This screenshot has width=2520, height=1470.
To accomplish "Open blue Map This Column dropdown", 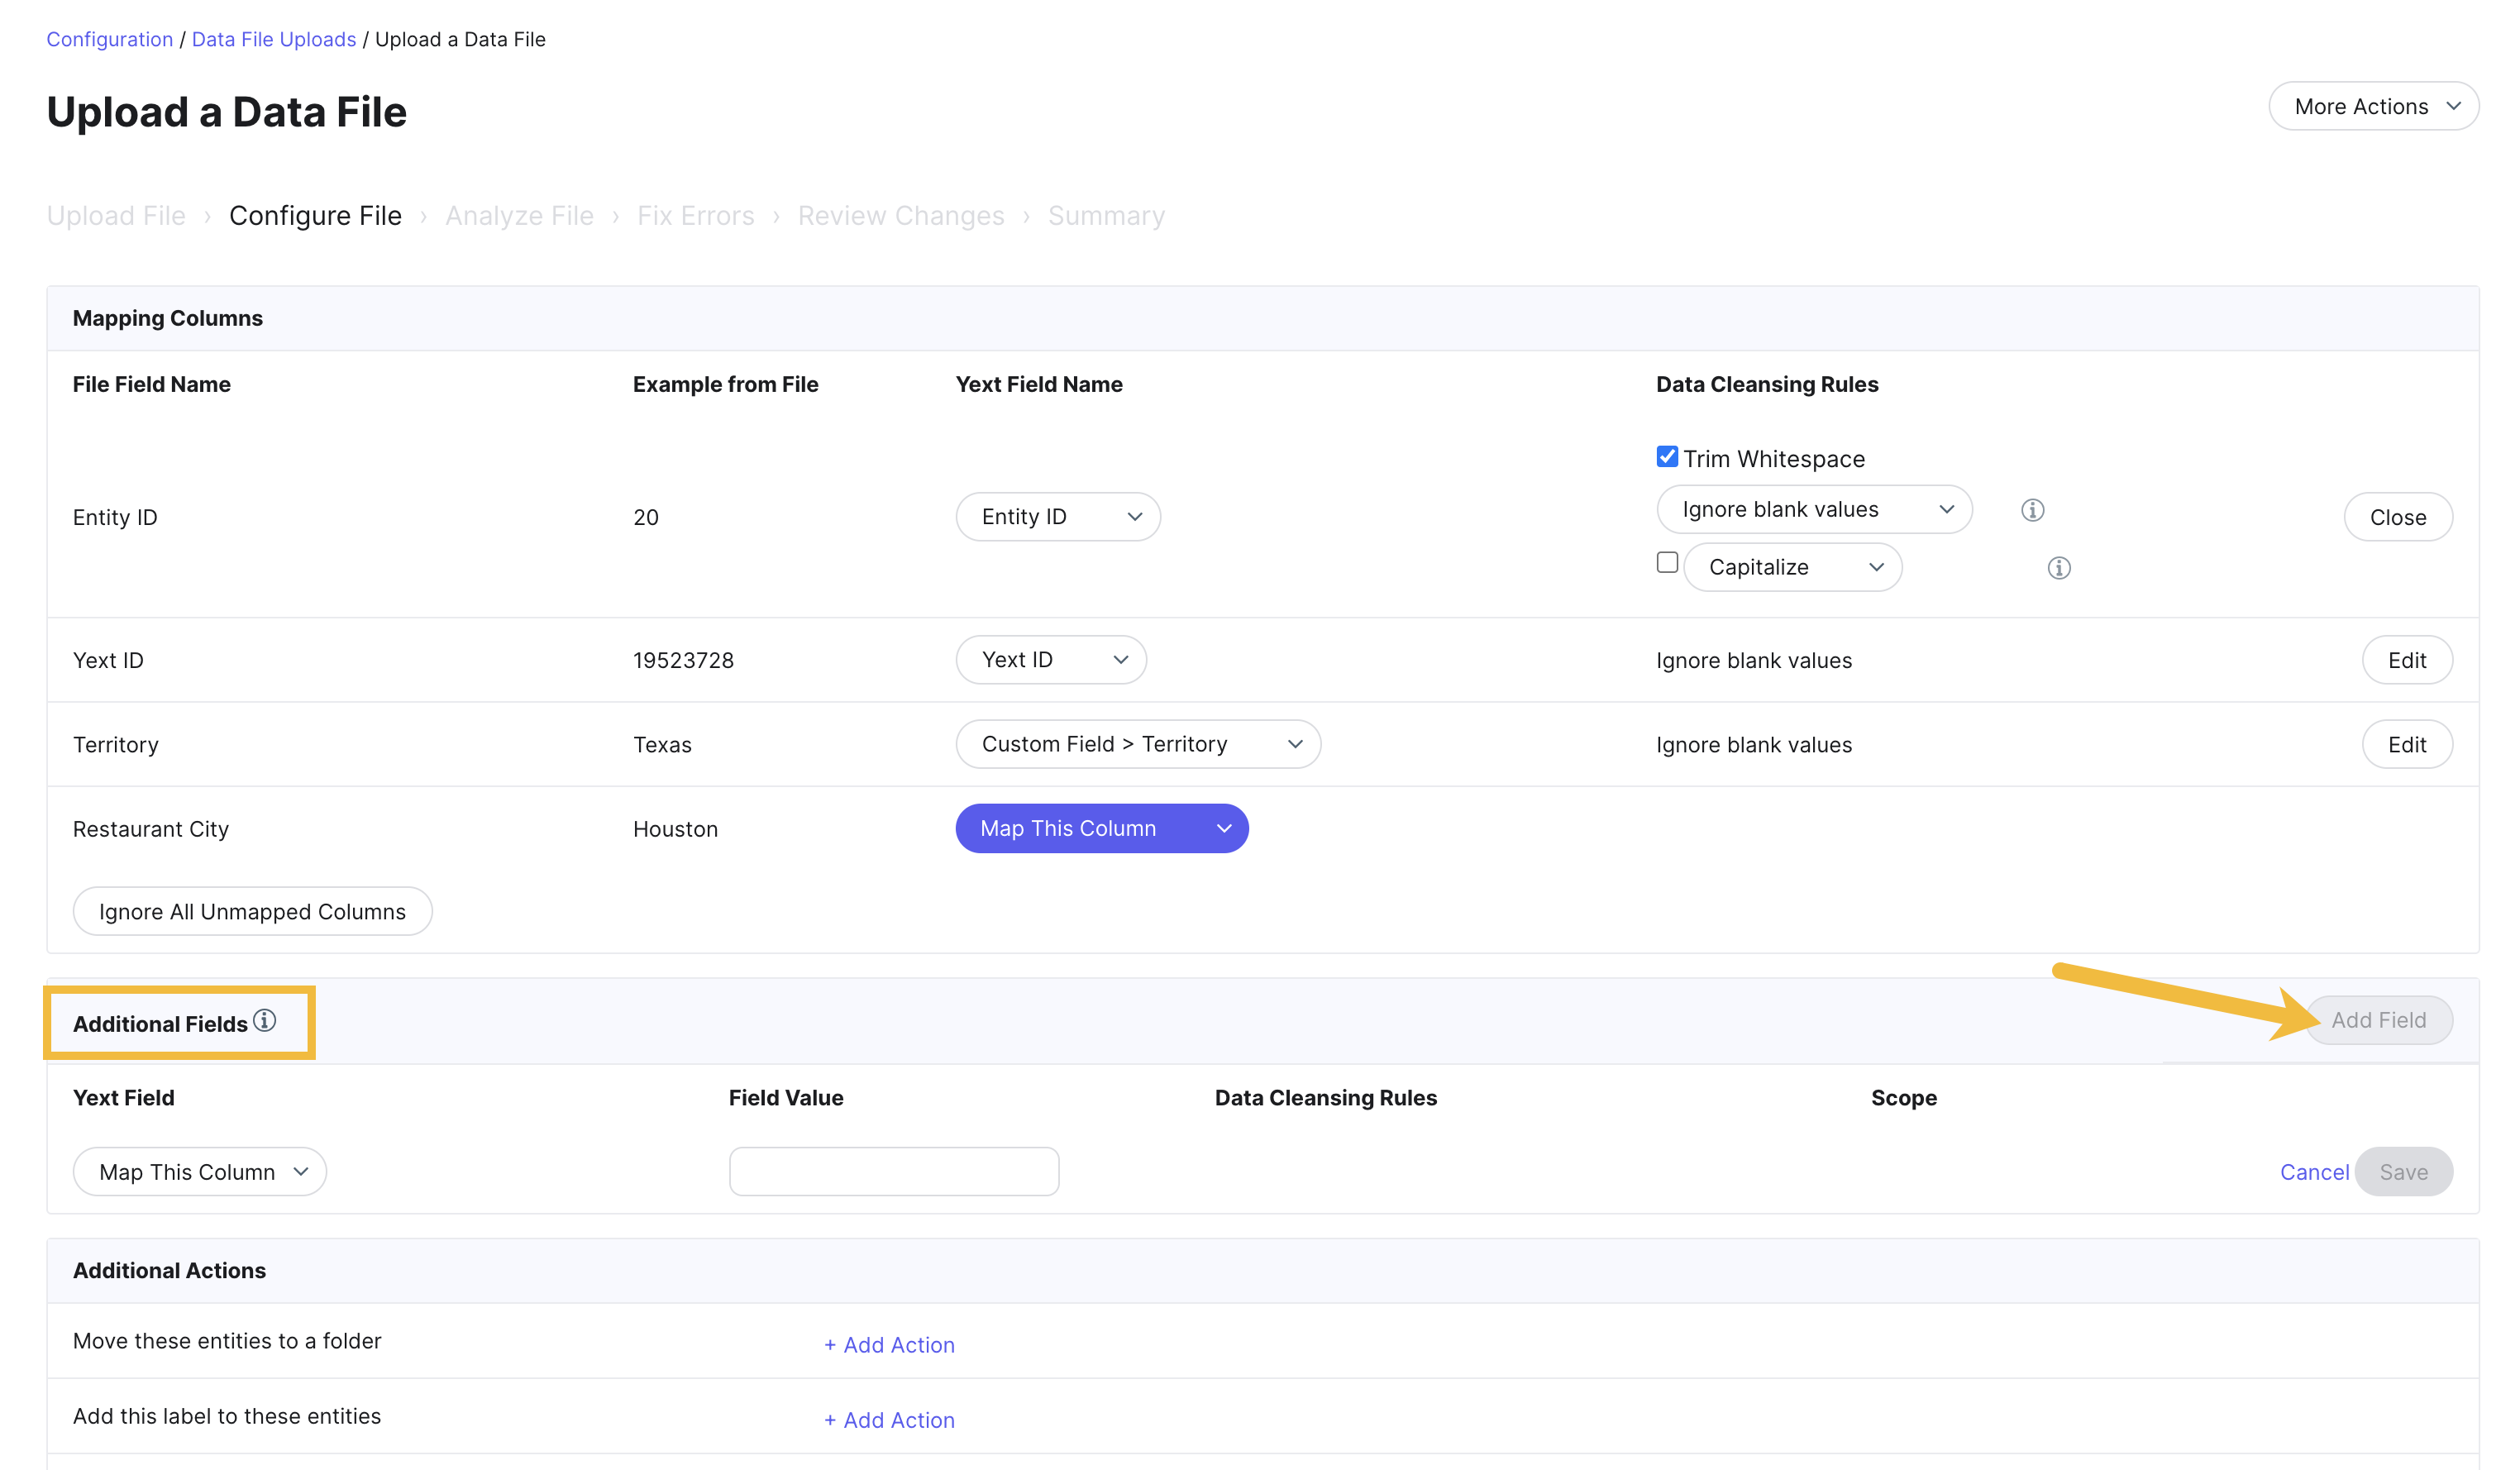I will point(1101,828).
